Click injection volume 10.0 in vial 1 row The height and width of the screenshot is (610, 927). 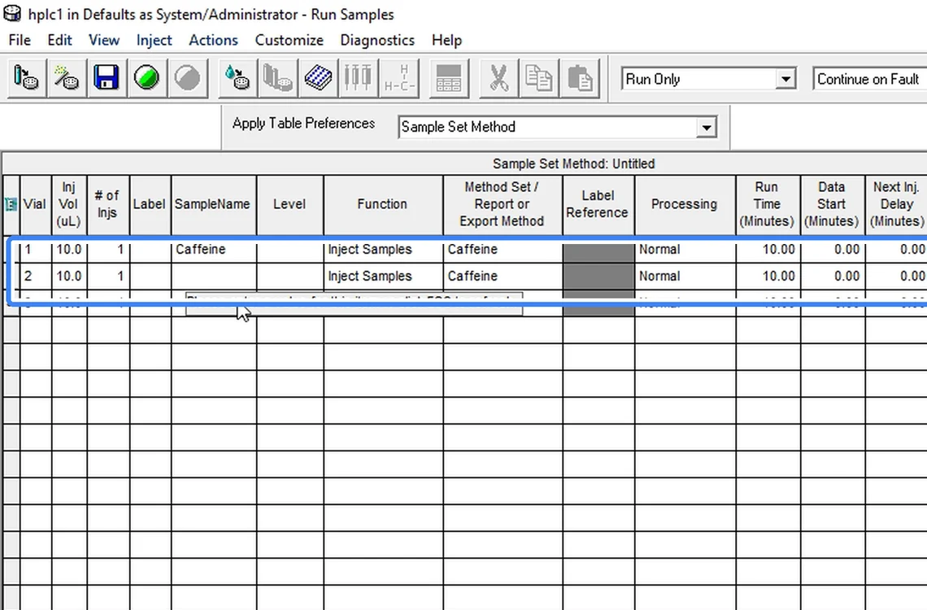[69, 250]
